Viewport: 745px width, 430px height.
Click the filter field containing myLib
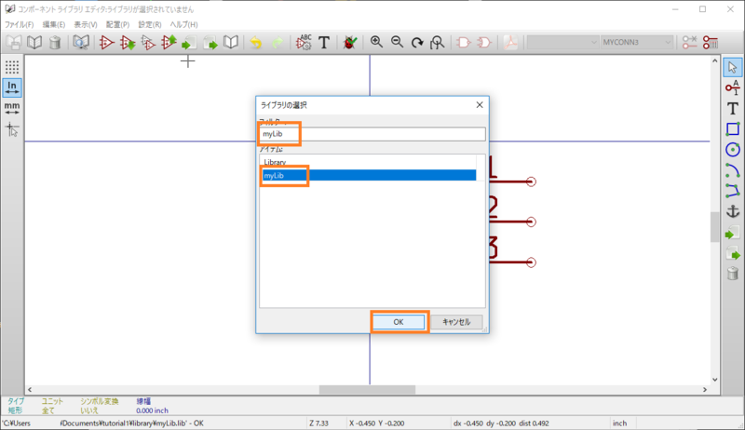[372, 134]
